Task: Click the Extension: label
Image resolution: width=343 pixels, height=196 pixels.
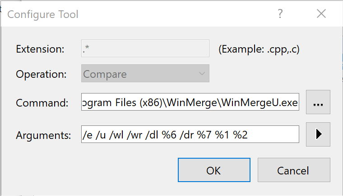Action: coord(40,49)
